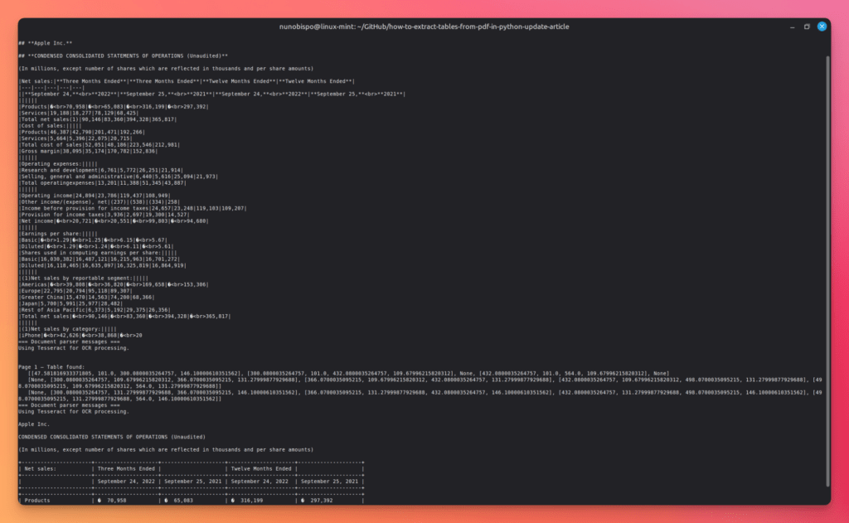This screenshot has width=849, height=523.
Task: Click the nunobispo@linux-mint window title
Action: (424, 27)
